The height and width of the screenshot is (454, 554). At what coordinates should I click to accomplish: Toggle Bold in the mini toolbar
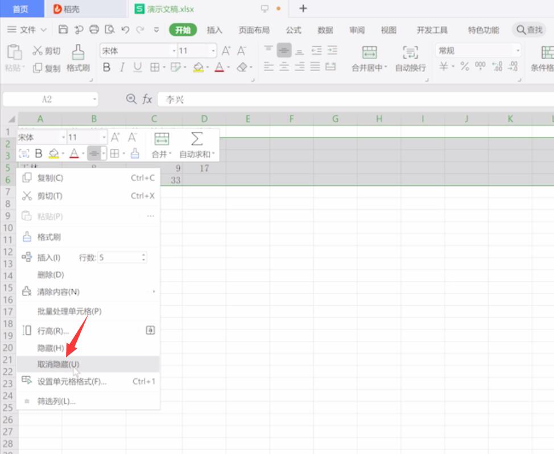click(39, 153)
